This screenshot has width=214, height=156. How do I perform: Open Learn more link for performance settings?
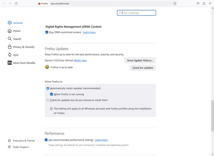[101, 140]
